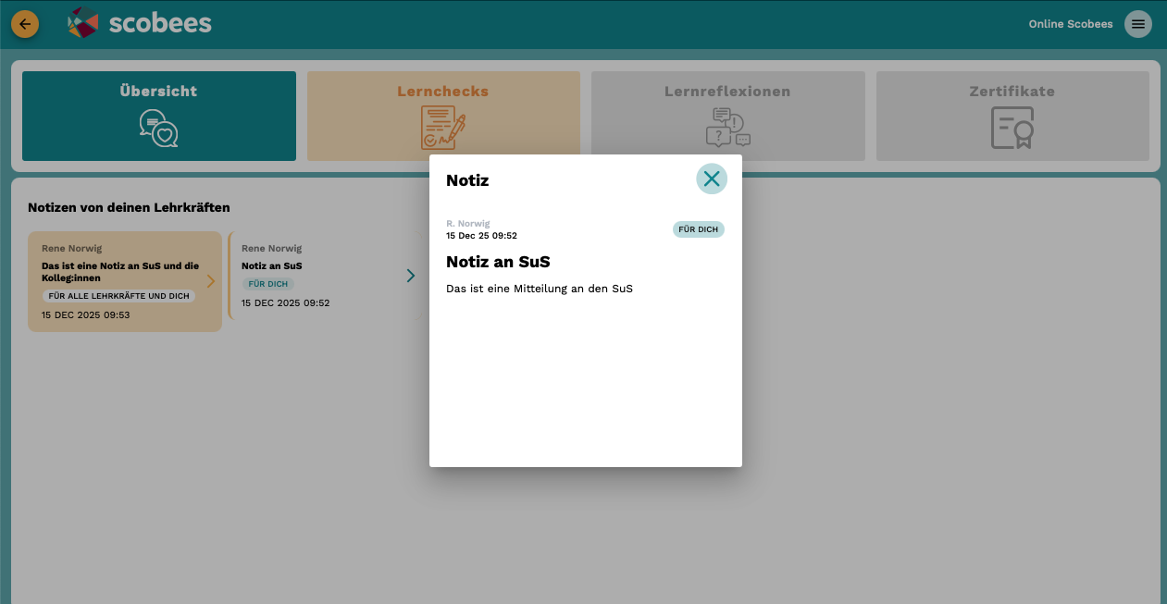The image size is (1167, 604).
Task: Click the orange back arrow button
Action: pyautogui.click(x=25, y=24)
